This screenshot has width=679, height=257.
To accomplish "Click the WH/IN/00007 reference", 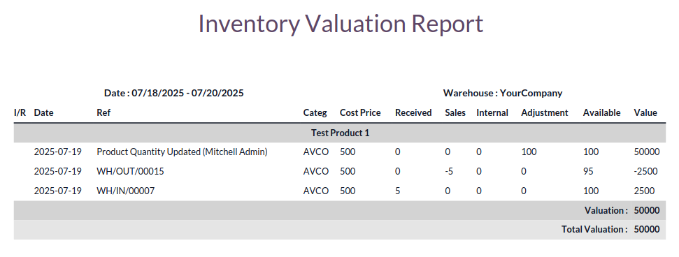I will click(126, 191).
